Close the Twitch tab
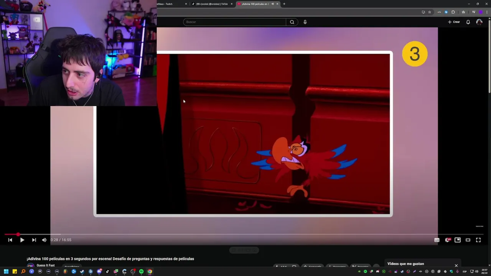 click(186, 4)
